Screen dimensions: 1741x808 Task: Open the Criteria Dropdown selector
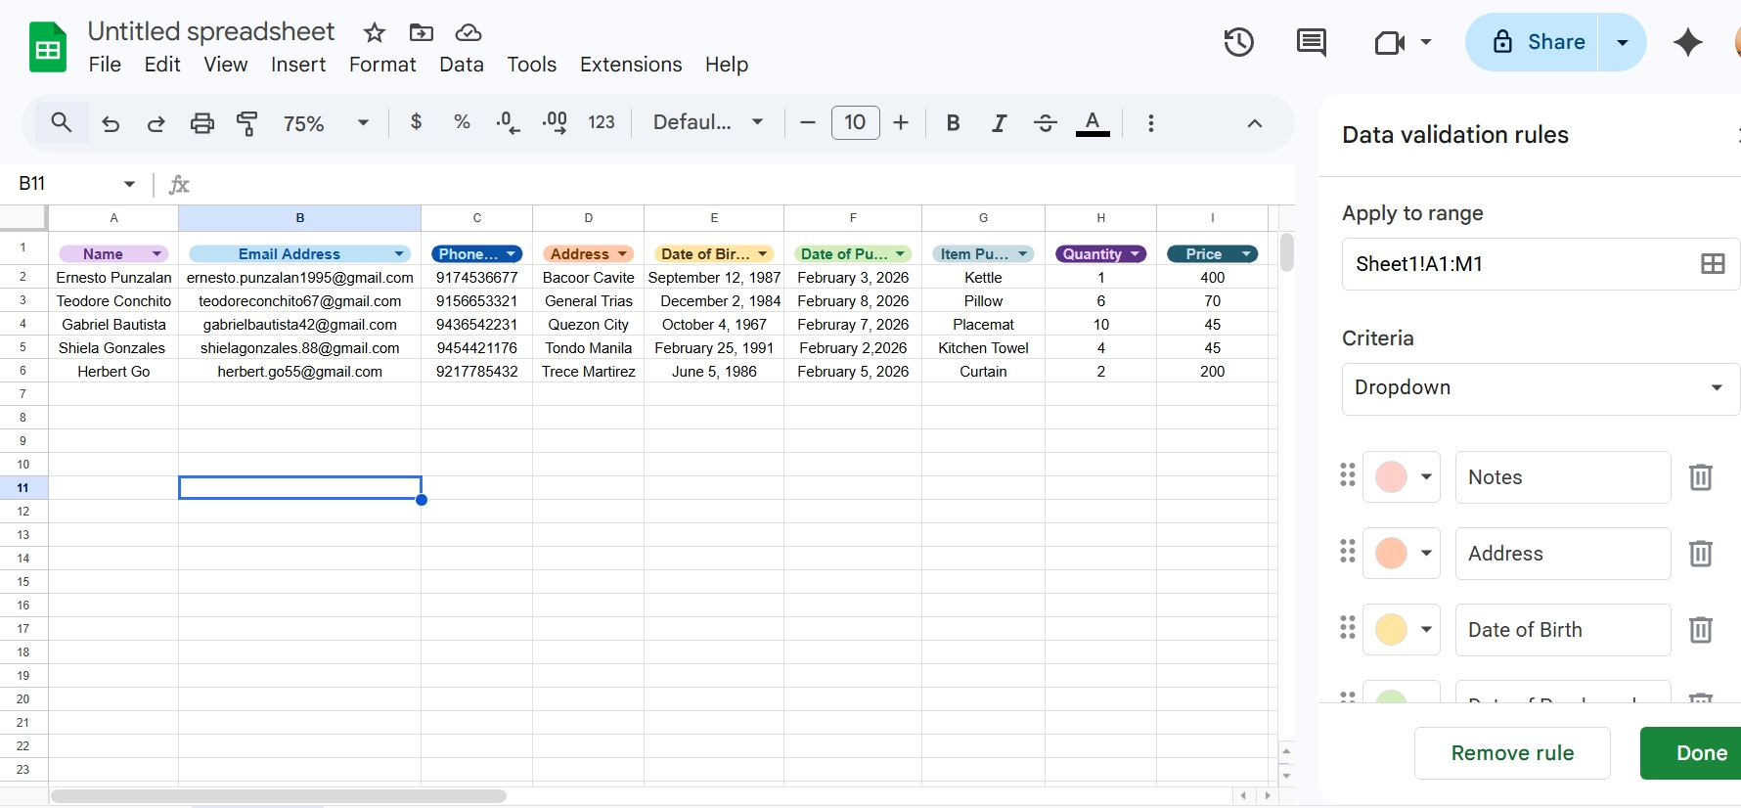(x=1540, y=388)
